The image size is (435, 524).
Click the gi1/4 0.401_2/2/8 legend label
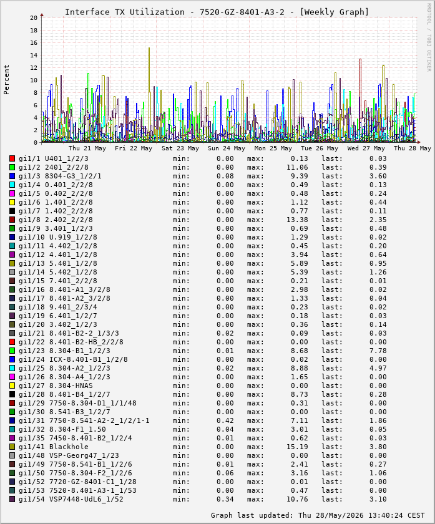(56, 185)
